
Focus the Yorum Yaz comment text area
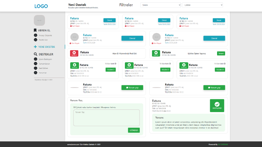pyautogui.click(x=106, y=118)
